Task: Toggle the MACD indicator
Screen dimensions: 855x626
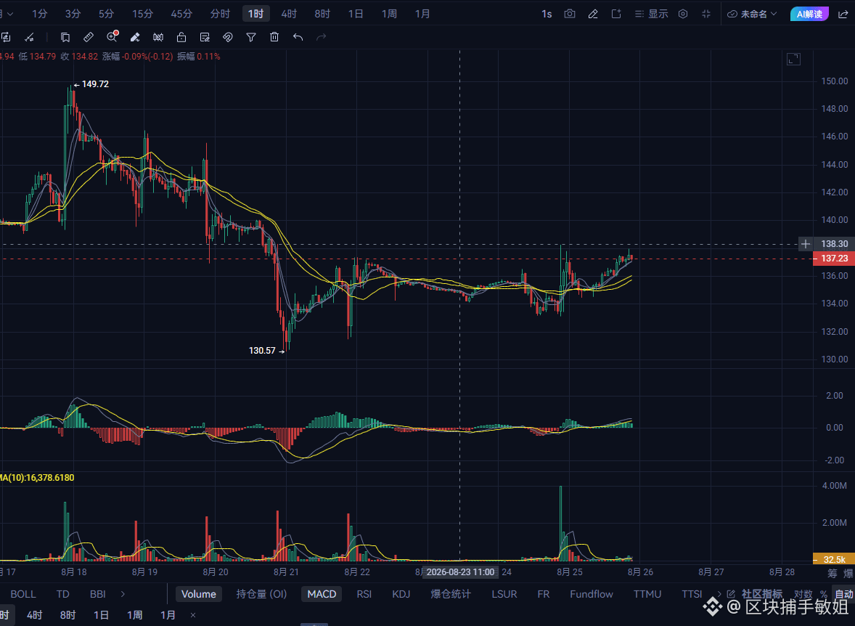Action: [322, 594]
